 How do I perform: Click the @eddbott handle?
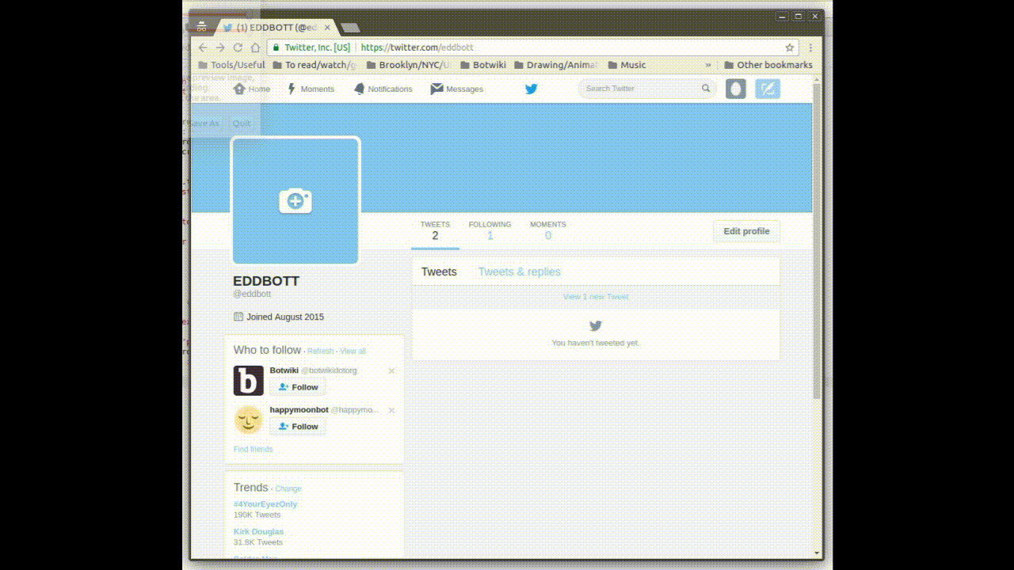(252, 294)
